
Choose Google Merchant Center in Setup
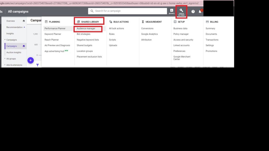(x=182, y=58)
